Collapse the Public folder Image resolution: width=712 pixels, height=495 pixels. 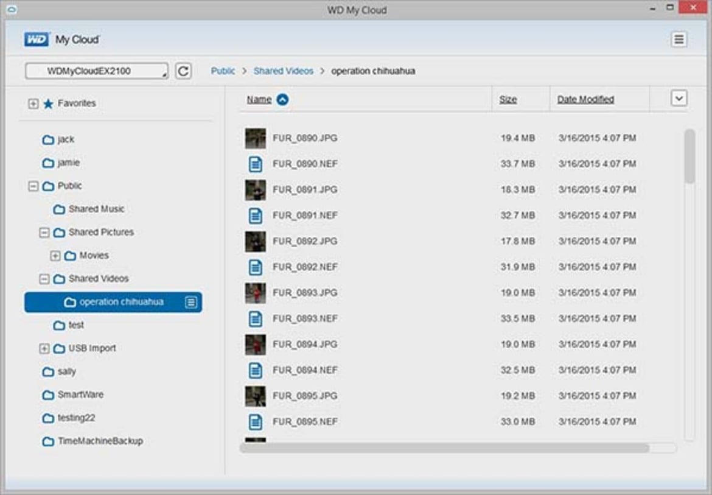[33, 186]
